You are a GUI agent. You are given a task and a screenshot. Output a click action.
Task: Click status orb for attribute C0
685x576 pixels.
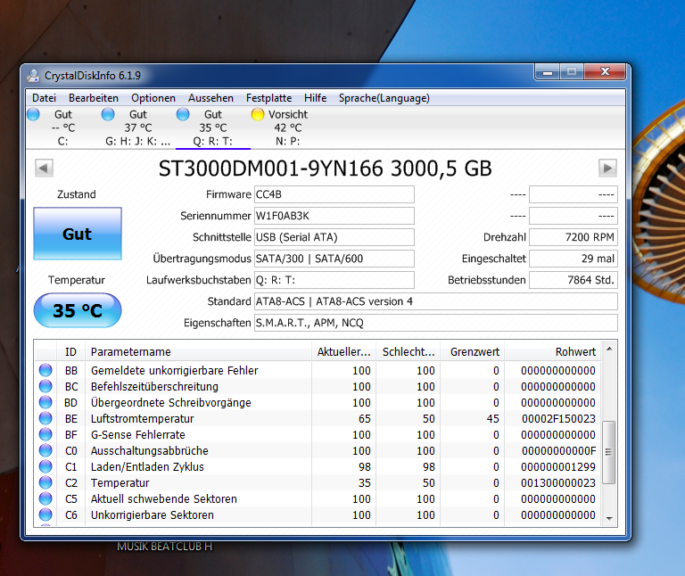tap(45, 450)
